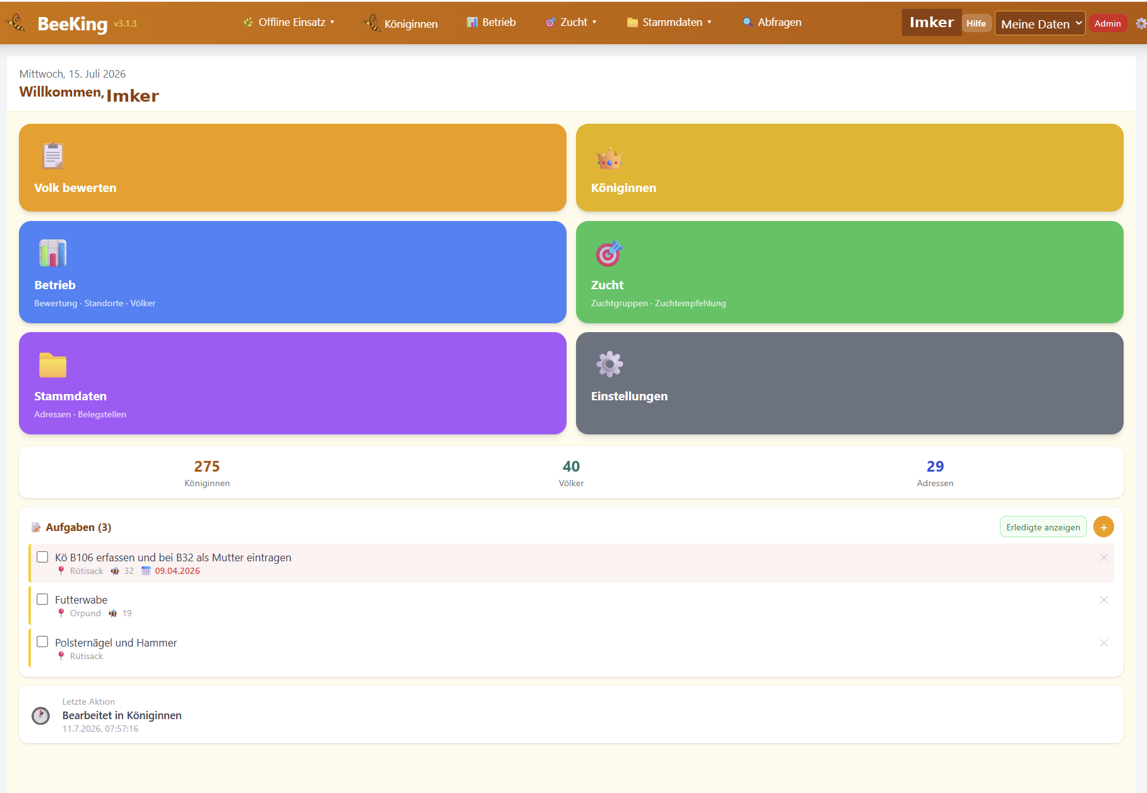Image resolution: width=1147 pixels, height=793 pixels.
Task: Click the clock icon beside Letzte Aktion
Action: pyautogui.click(x=41, y=715)
